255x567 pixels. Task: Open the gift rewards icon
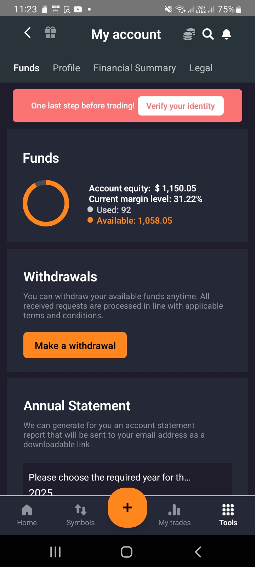(50, 33)
